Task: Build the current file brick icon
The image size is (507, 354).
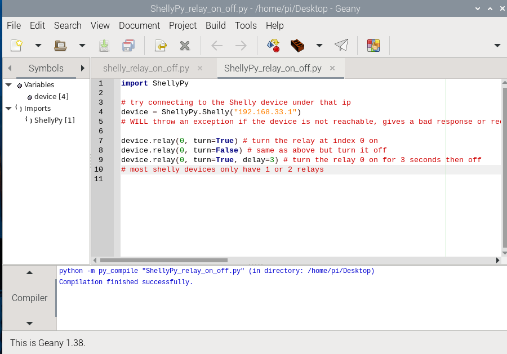Action: coord(297,46)
